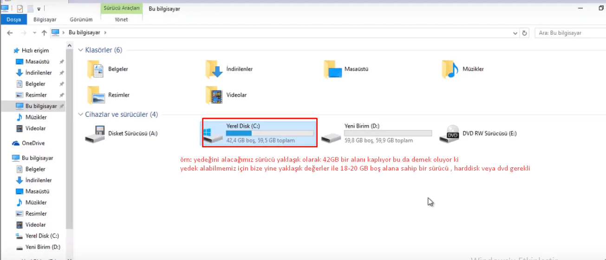The width and height of the screenshot is (606, 260).
Task: Open the Resimler folder in Klasörler
Action: (x=108, y=95)
